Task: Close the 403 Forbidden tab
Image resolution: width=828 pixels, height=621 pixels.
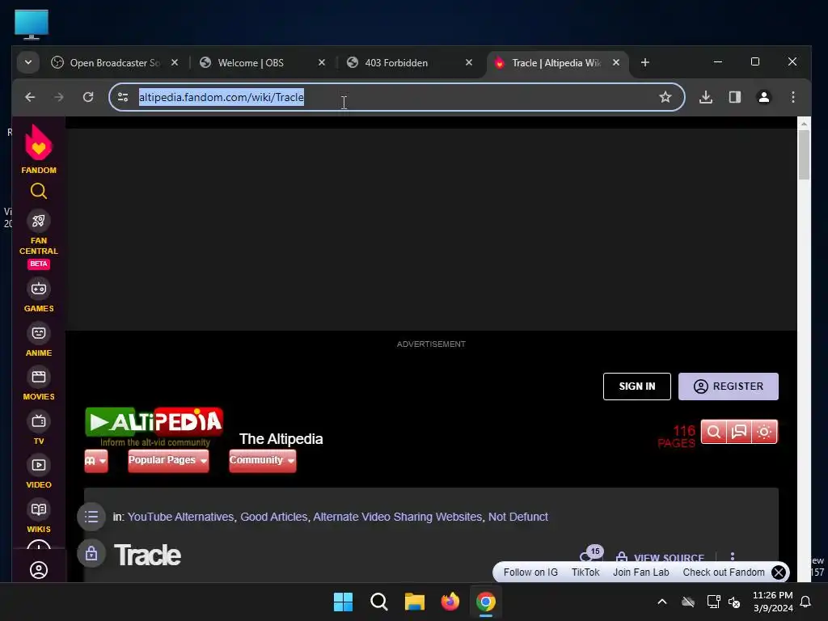Action: (469, 63)
